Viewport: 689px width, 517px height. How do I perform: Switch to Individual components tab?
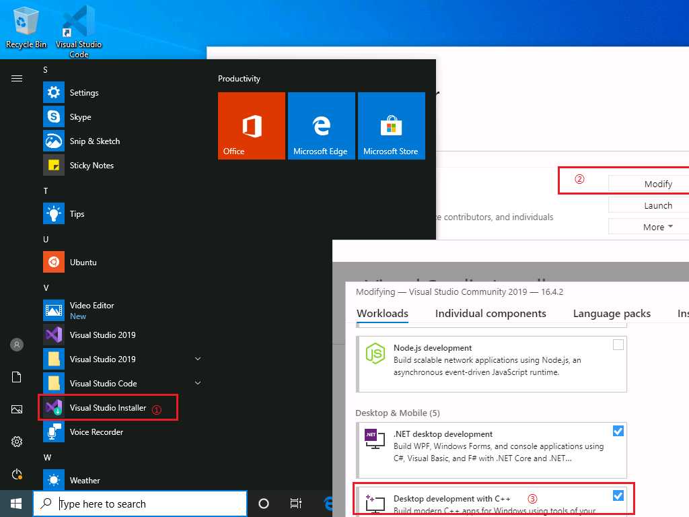pyautogui.click(x=491, y=314)
